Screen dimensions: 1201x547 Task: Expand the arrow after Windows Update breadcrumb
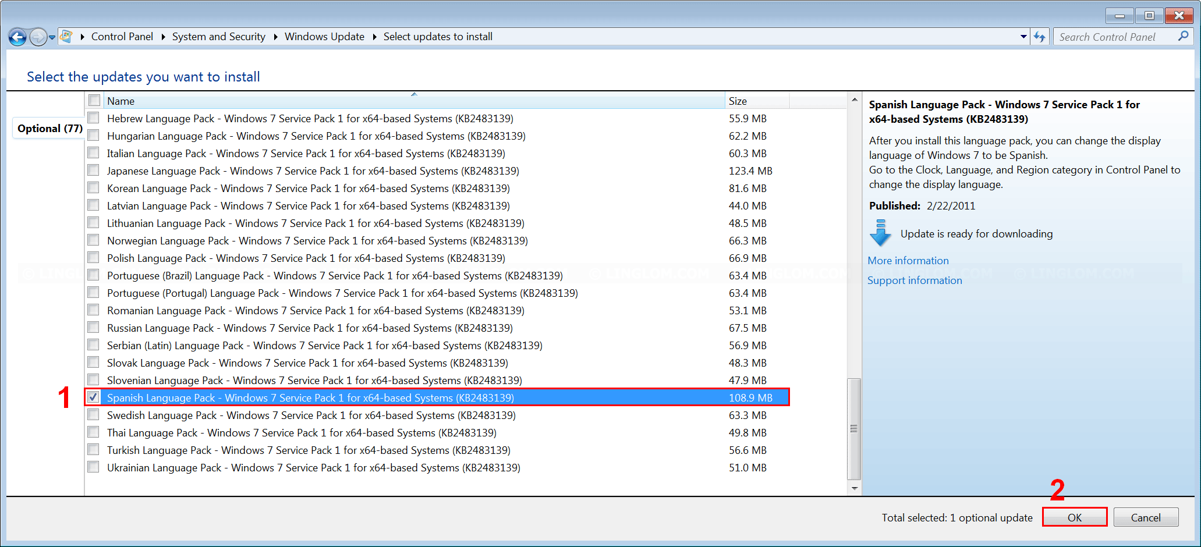pos(374,37)
